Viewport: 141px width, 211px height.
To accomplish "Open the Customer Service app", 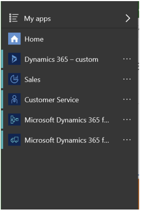I will [52, 100].
